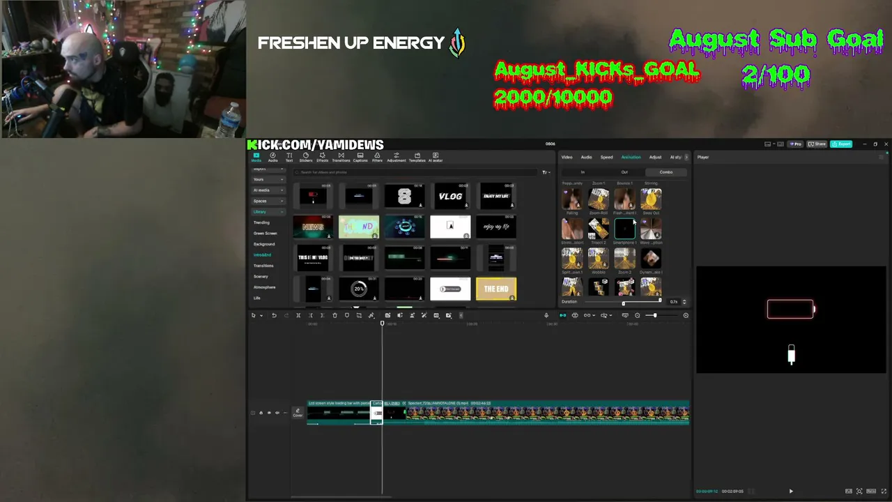The height and width of the screenshot is (502, 892).
Task: Click the redo arrow in timeline toolbar
Action: click(x=286, y=316)
